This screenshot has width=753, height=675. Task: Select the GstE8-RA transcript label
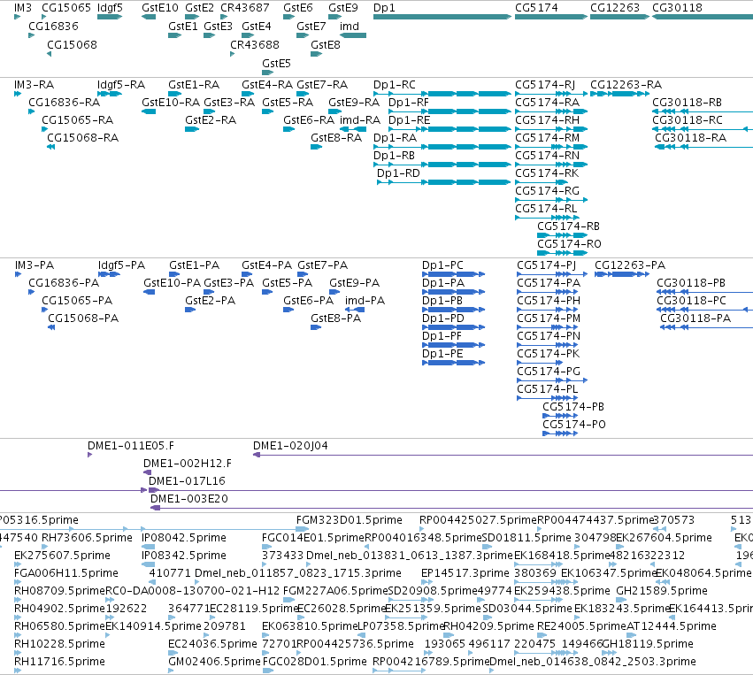point(336,138)
